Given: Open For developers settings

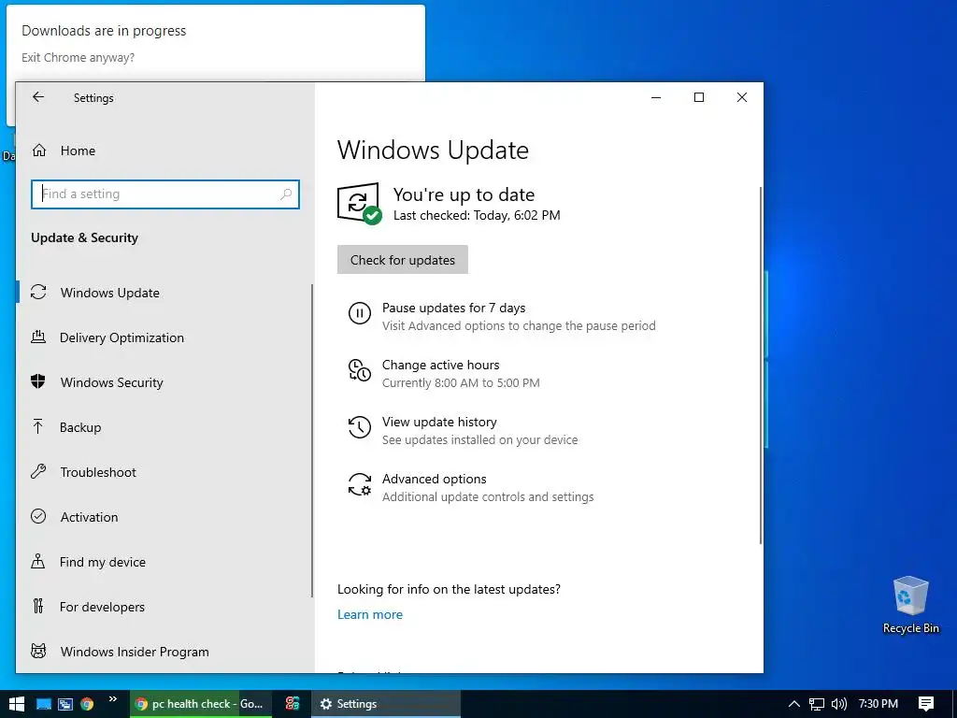Looking at the screenshot, I should click(164, 606).
